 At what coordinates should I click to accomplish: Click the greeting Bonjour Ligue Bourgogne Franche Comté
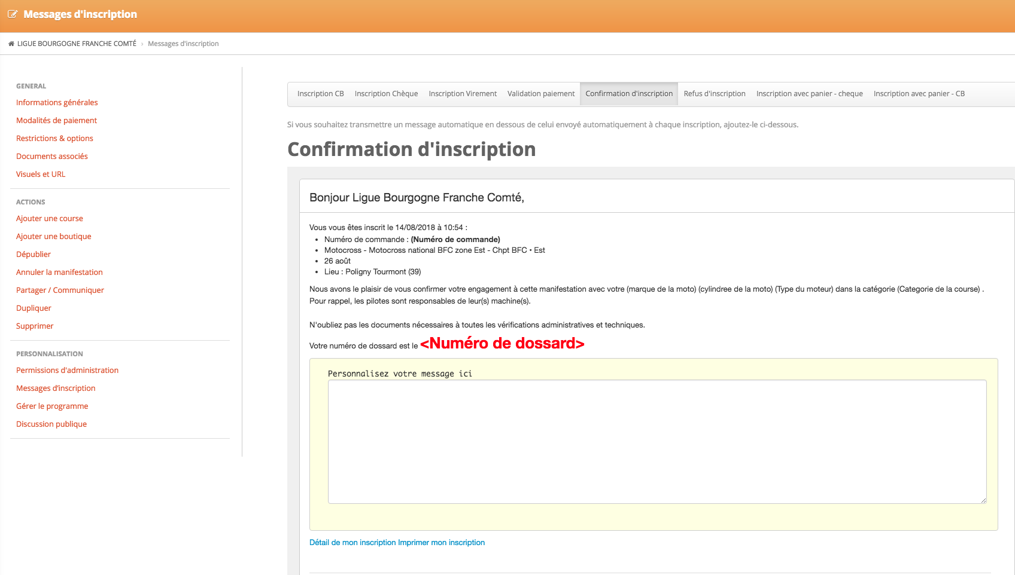point(417,198)
